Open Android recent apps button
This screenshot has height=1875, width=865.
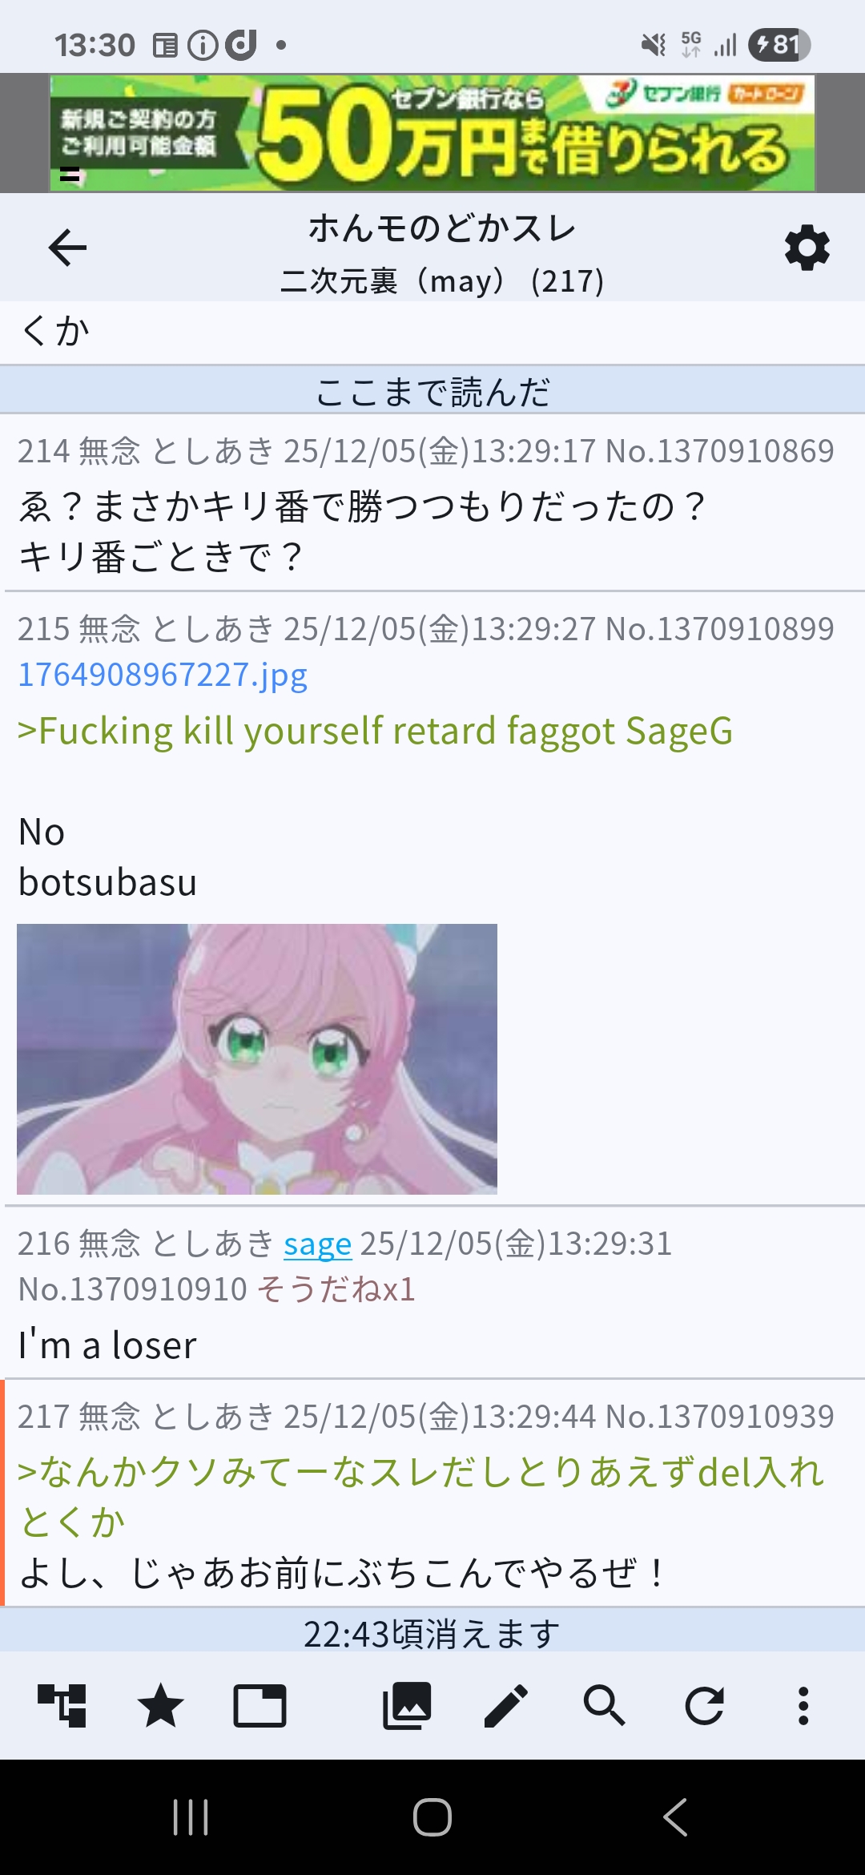pos(191,1817)
